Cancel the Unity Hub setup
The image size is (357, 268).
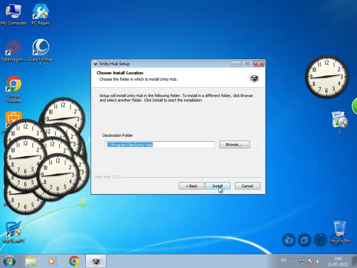(x=248, y=186)
